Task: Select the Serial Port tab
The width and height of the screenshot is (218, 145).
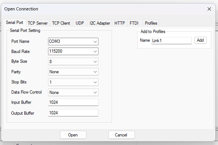Action: tap(15, 23)
